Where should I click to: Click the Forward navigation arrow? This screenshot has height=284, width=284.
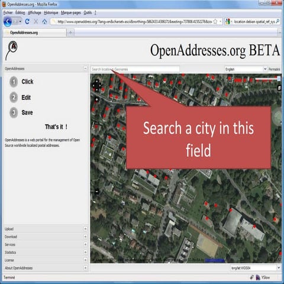pyautogui.click(x=16, y=21)
